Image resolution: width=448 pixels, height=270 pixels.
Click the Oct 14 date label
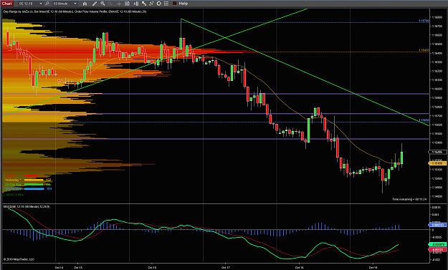click(59, 267)
